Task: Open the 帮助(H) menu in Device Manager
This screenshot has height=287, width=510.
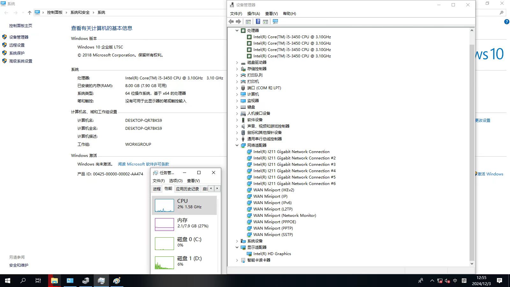Action: pyautogui.click(x=289, y=13)
